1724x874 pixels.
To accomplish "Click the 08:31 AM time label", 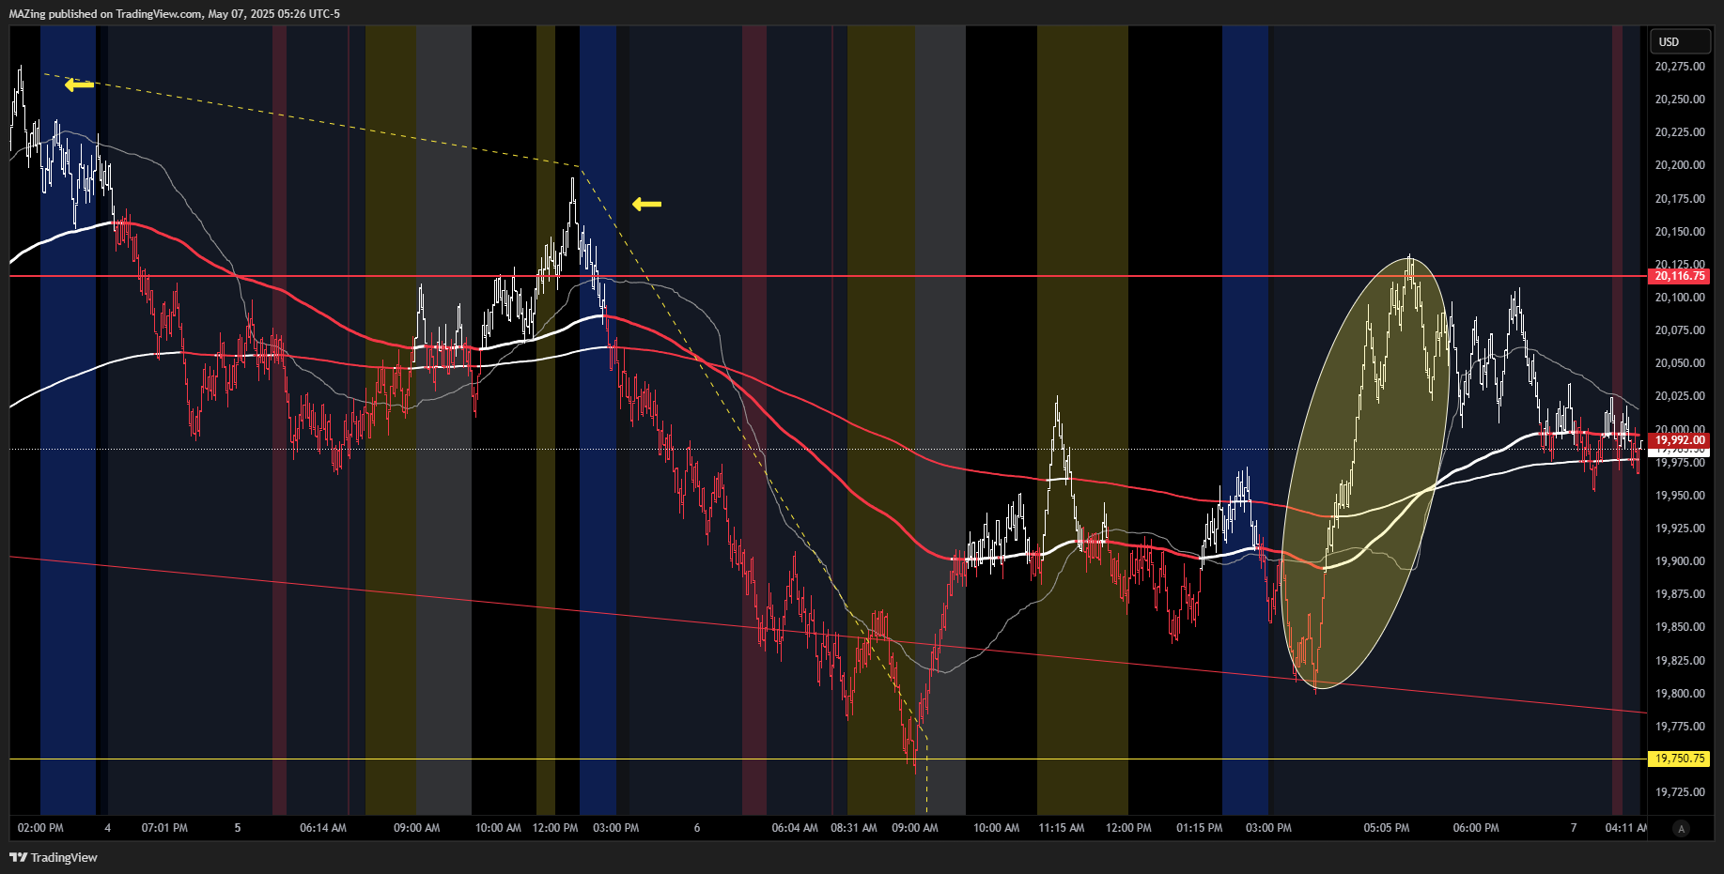I will pyautogui.click(x=854, y=828).
